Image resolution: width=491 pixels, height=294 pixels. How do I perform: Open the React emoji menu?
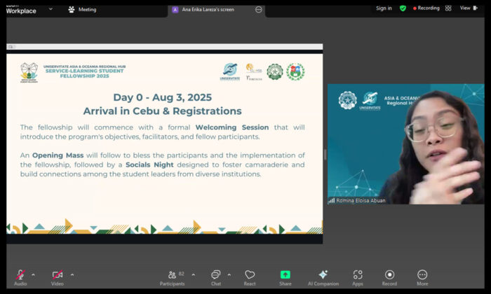[x=250, y=276]
